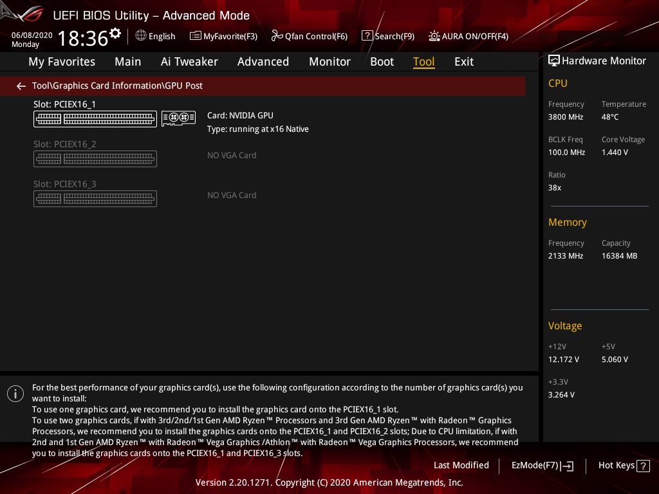The width and height of the screenshot is (659, 494).
Task: Click +3.3V value 3.264 V
Action: click(561, 395)
